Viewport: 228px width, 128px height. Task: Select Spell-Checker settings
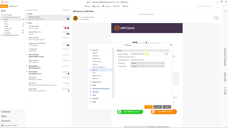point(97,76)
